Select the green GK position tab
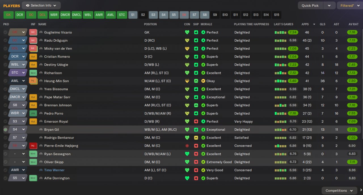The image size is (363, 195). (9, 15)
